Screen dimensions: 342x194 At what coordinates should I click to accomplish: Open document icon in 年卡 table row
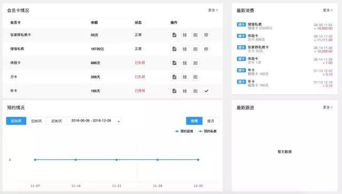pos(174,91)
